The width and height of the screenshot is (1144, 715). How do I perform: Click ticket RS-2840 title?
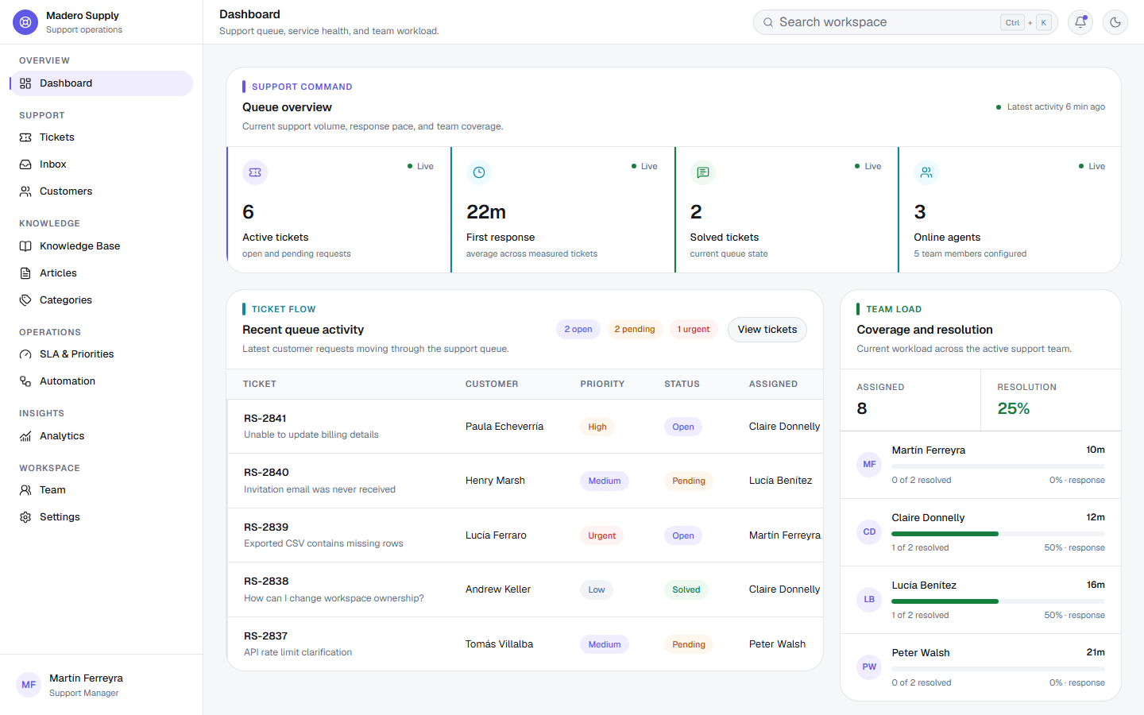[266, 473]
